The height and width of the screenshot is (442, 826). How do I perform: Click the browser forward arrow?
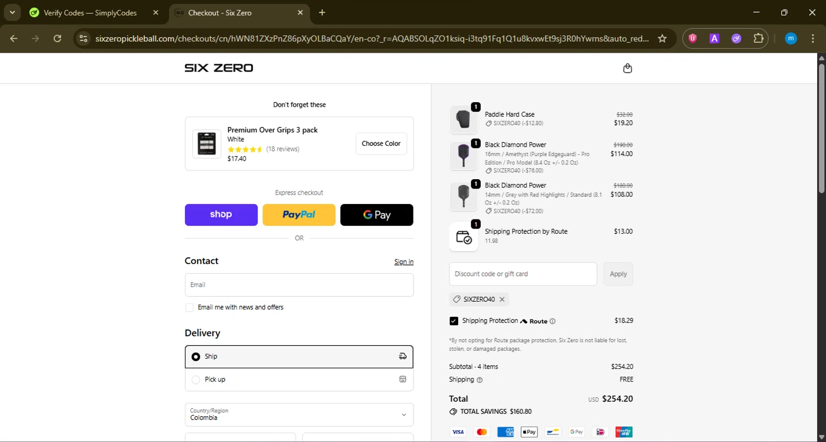(x=35, y=38)
